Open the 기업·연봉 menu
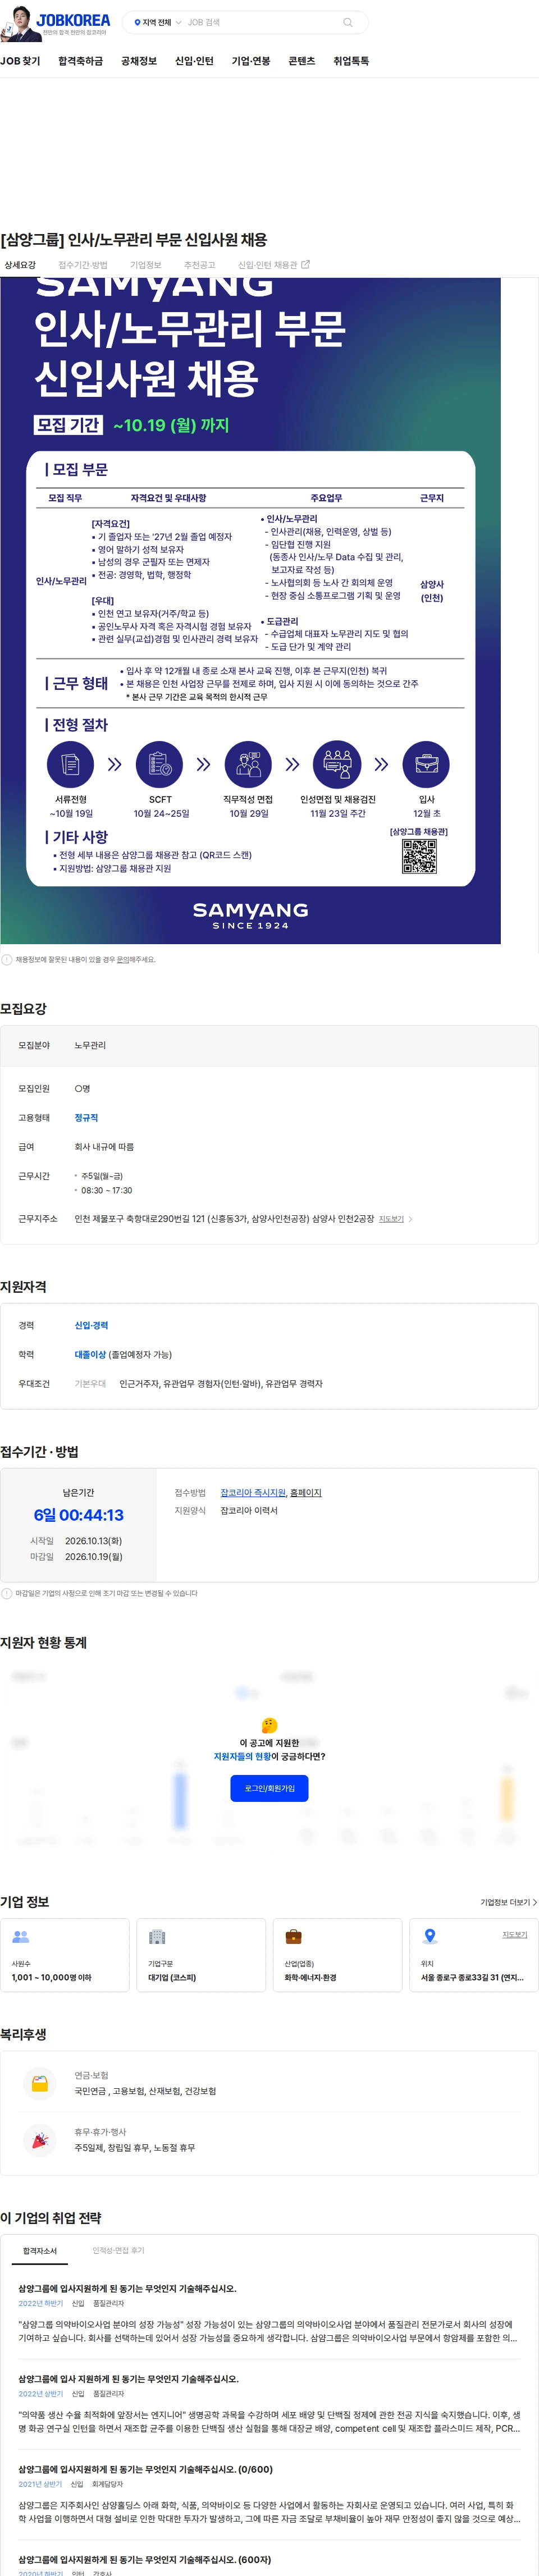The width and height of the screenshot is (539, 2576). [x=251, y=61]
